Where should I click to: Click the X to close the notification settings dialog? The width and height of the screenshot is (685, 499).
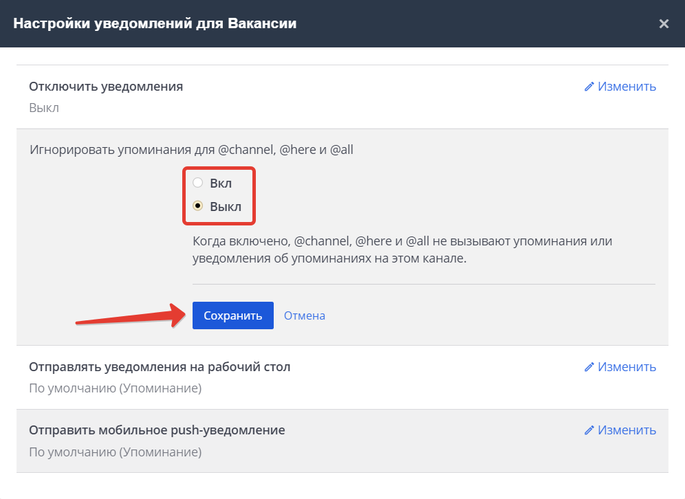click(664, 23)
